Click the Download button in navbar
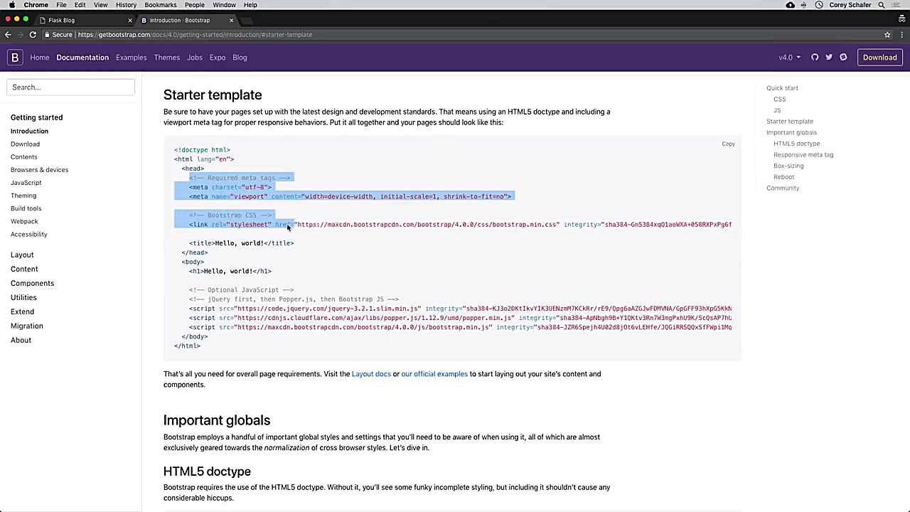 point(879,58)
